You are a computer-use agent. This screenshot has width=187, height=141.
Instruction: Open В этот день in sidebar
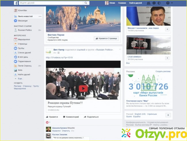click(23, 57)
